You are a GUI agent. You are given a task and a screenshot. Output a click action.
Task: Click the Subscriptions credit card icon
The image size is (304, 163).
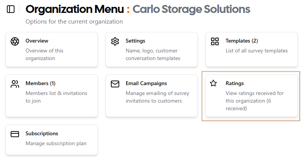15,134
